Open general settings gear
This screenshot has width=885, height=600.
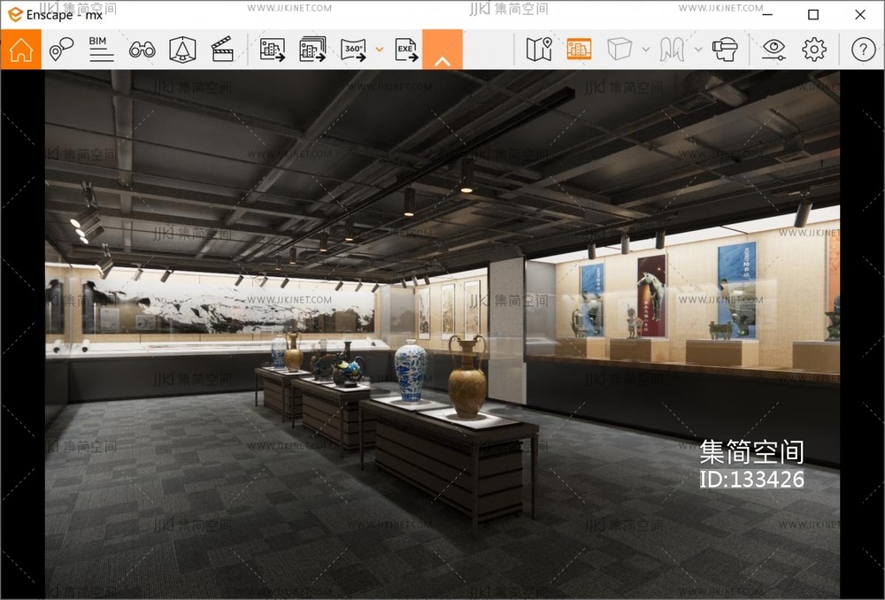point(814,50)
